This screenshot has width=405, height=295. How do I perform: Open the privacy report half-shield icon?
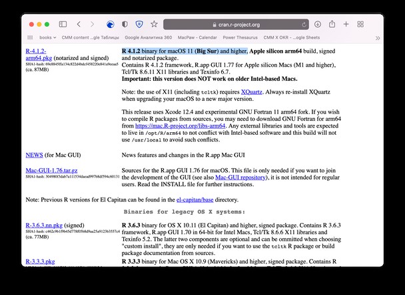point(125,24)
